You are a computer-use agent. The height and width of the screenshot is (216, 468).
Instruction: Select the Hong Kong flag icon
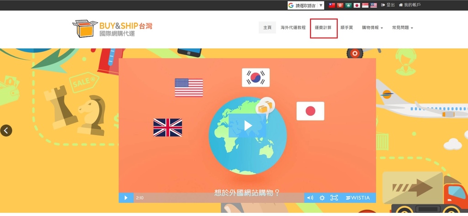340,5
